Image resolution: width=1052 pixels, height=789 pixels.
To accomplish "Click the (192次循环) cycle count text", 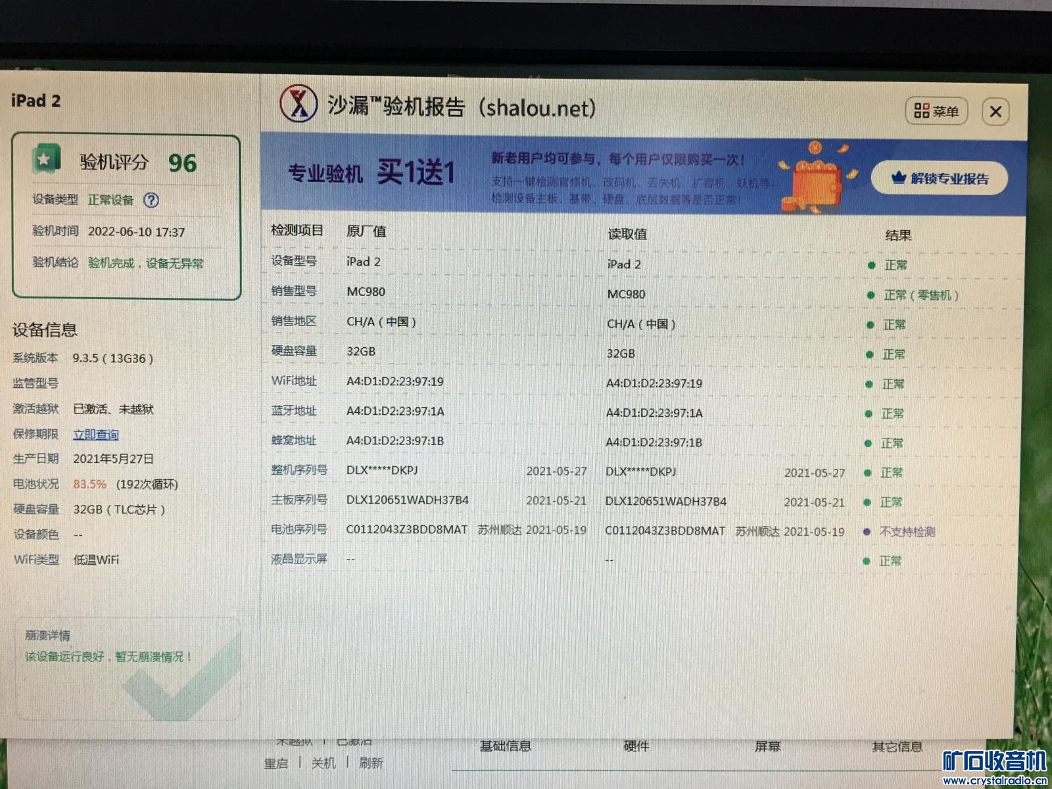I will (147, 485).
